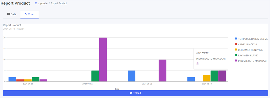Toggle INDOMIE COTO MAKASAAR legend entry
This screenshot has width=270, height=98.
(x=251, y=61)
